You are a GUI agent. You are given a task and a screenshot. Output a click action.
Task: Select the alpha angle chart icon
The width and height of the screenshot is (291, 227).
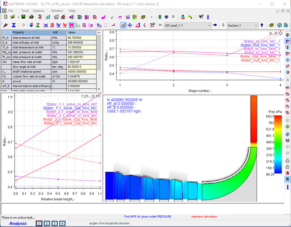[x=46, y=25]
